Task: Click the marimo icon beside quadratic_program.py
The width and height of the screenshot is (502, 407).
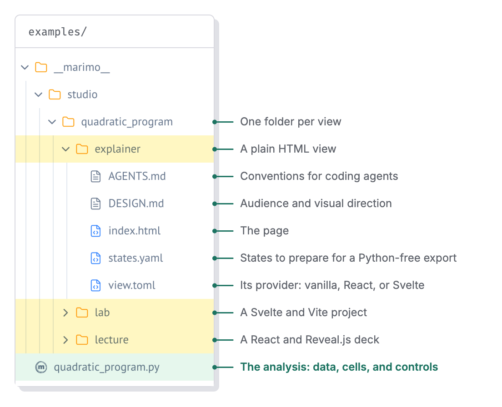Action: pyautogui.click(x=41, y=367)
